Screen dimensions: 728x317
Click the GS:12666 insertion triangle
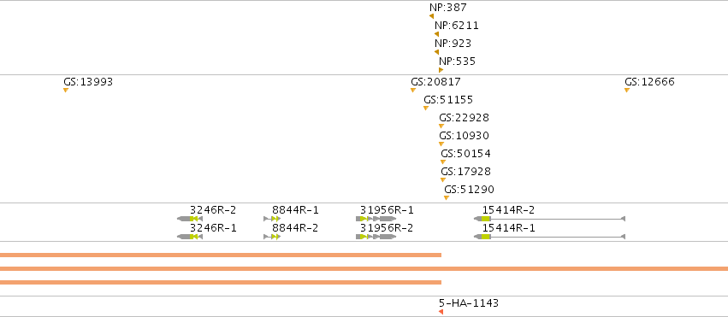[627, 90]
